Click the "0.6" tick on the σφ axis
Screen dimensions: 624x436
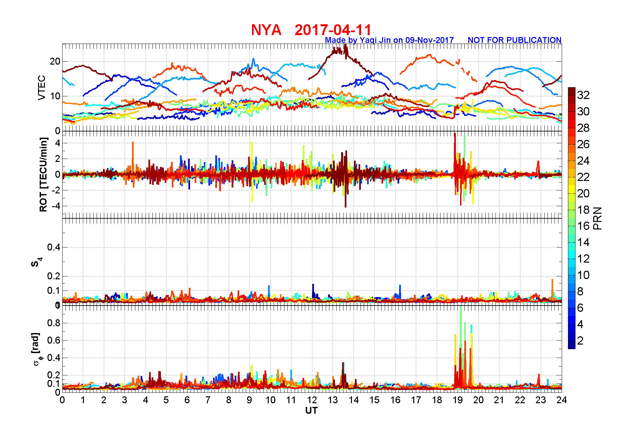tap(54, 340)
